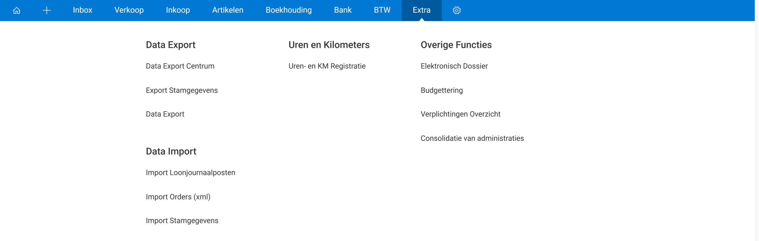Open Verplichtingen Overzicht
759x241 pixels.
(x=460, y=114)
